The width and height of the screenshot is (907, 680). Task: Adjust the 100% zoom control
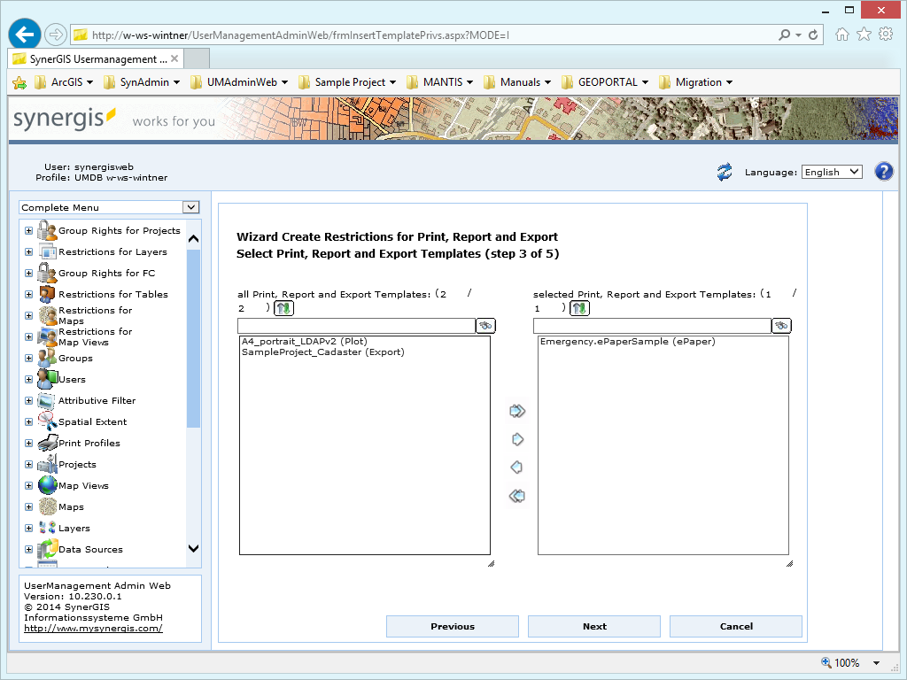pyautogui.click(x=847, y=662)
